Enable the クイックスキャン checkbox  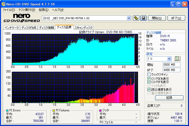149,74
